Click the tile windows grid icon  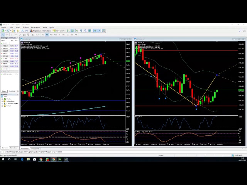click(90, 31)
